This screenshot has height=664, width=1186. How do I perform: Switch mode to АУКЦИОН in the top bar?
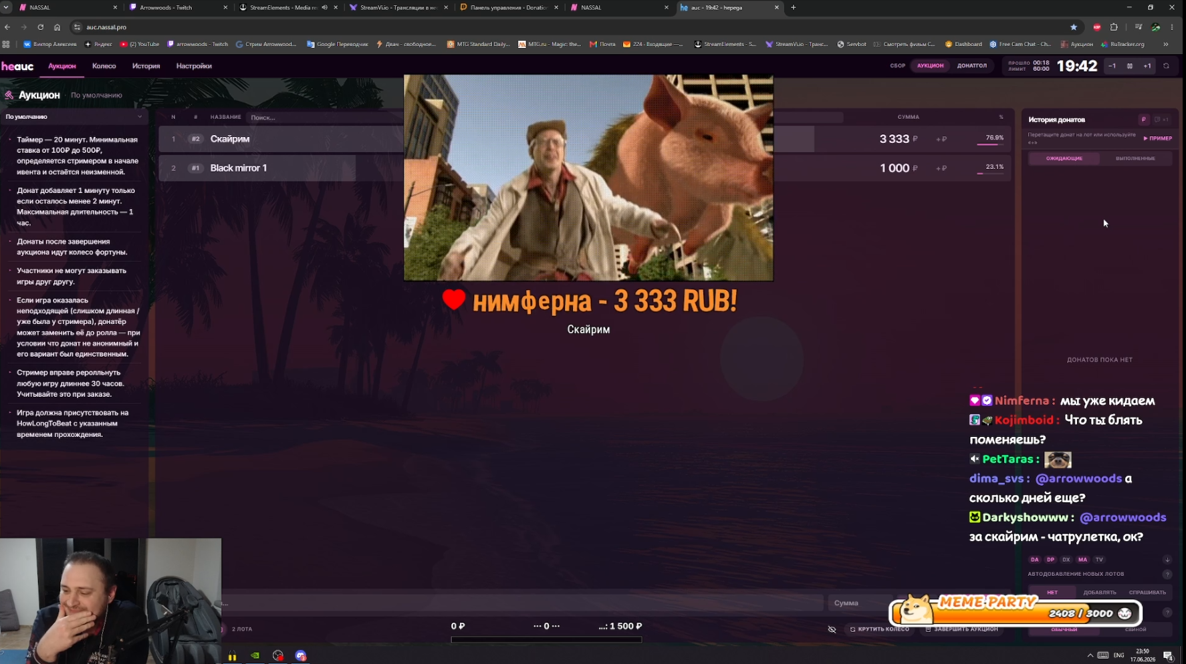tap(930, 65)
